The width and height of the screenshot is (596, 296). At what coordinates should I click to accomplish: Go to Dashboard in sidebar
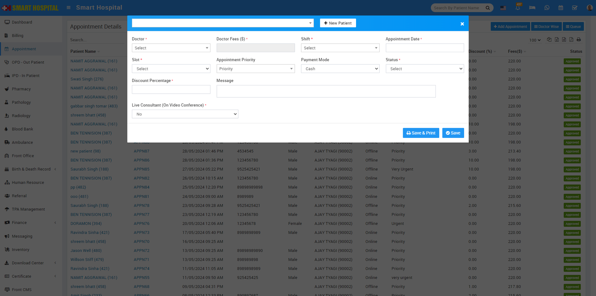pos(22,22)
